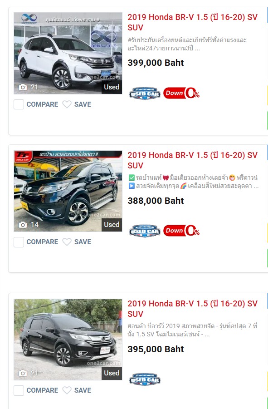
Task: View the third black BR-V thumbnail photo
Action: coord(68,340)
